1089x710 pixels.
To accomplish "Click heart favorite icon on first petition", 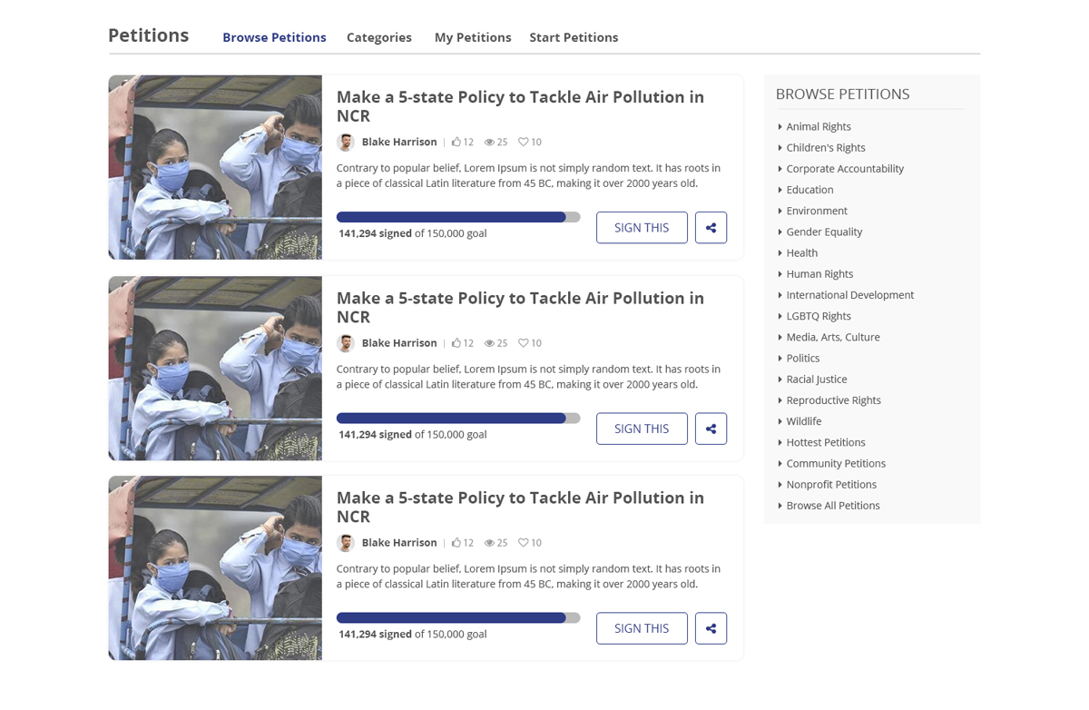I will point(523,142).
